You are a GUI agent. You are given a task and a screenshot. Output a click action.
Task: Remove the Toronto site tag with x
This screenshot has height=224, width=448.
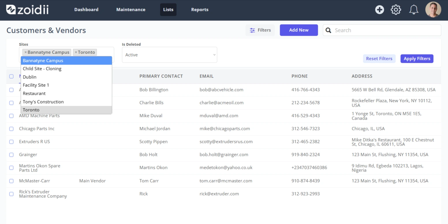[x=76, y=52]
